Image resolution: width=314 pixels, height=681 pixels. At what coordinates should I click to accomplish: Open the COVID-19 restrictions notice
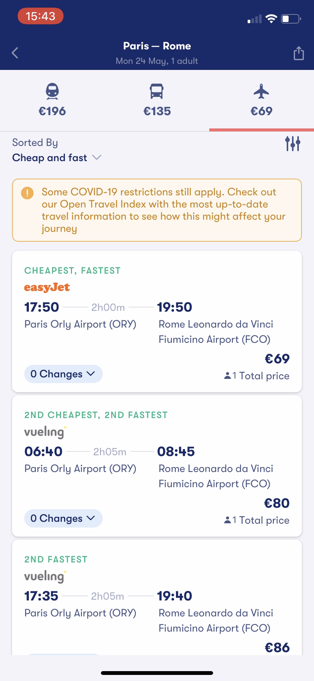[x=163, y=210]
